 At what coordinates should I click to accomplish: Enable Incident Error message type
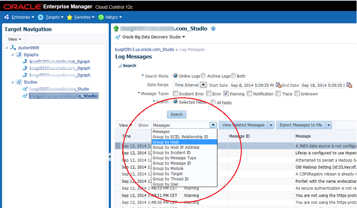click(175, 93)
